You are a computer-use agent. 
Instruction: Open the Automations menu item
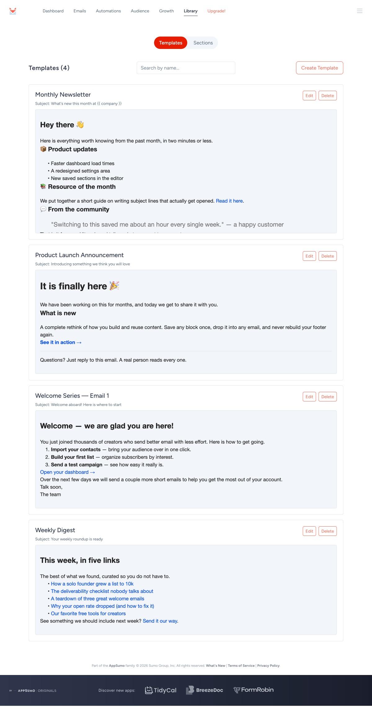[x=108, y=11]
